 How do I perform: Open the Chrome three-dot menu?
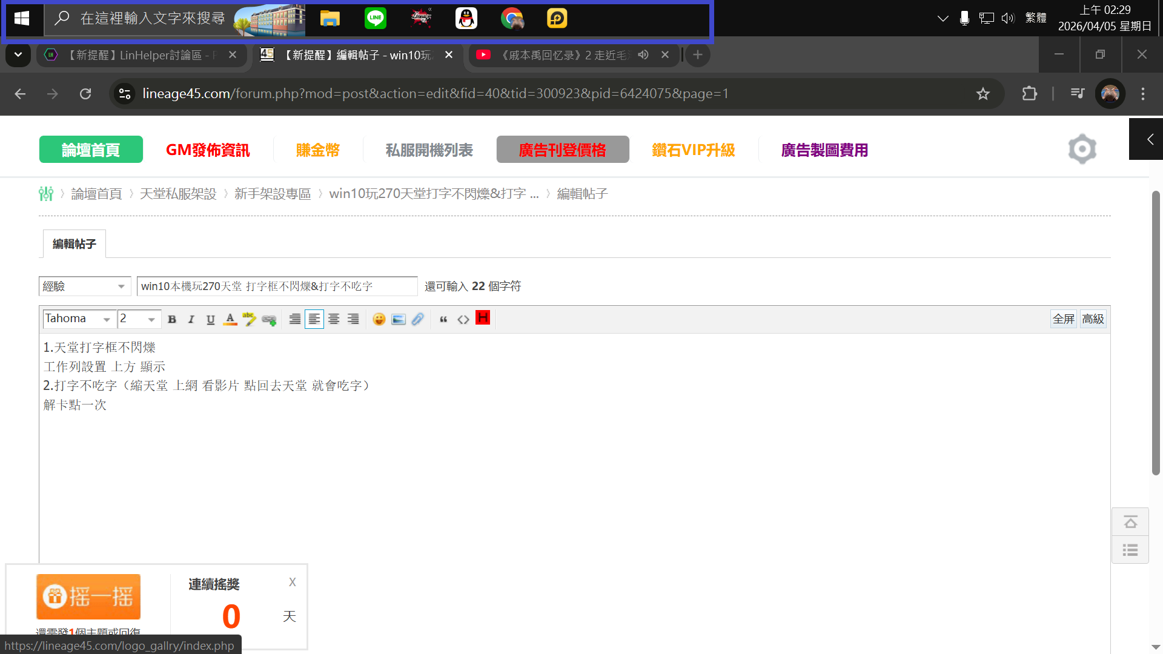(1143, 94)
